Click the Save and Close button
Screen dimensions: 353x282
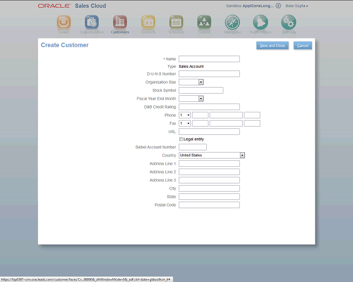[x=272, y=45]
